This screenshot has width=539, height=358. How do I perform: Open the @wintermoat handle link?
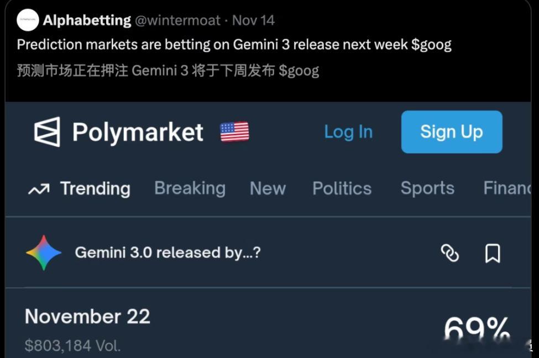(x=177, y=20)
